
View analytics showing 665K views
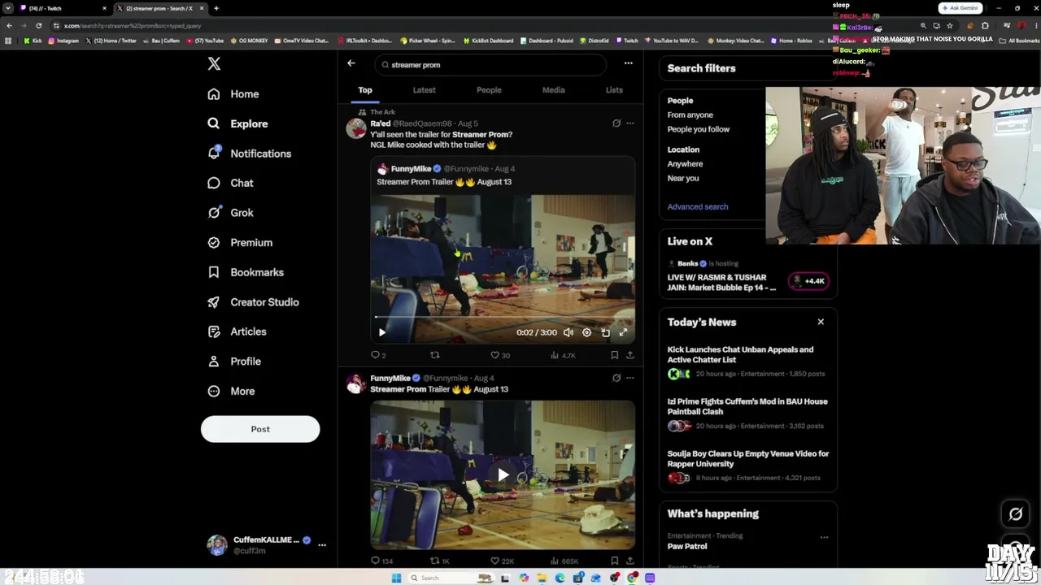564,561
